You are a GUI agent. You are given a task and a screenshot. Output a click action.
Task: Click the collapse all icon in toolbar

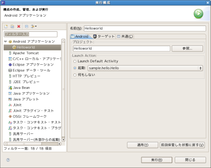[26, 26]
